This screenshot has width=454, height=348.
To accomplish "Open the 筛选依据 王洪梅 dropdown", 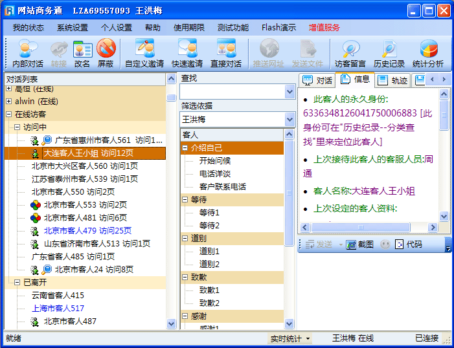I will (289, 120).
